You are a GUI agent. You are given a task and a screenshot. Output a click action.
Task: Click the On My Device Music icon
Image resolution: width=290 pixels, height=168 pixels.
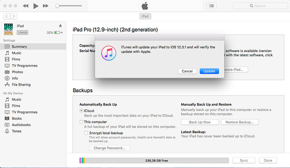coord(7,100)
